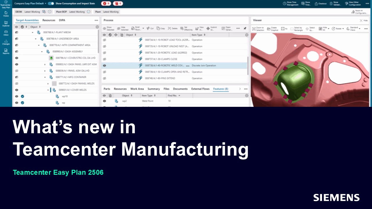This screenshot has height=209, width=372.
Task: Toggle visibility of 008734 ROBOT LOAD TOOL operation
Action: [104, 40]
